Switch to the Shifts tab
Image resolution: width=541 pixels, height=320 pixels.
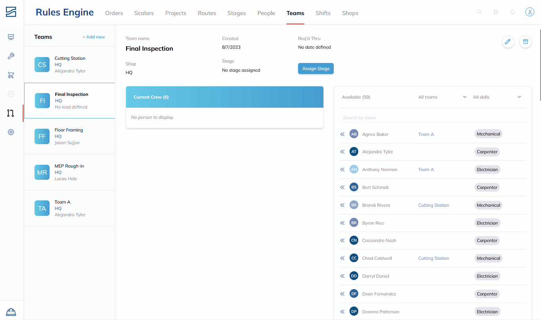pyautogui.click(x=323, y=13)
